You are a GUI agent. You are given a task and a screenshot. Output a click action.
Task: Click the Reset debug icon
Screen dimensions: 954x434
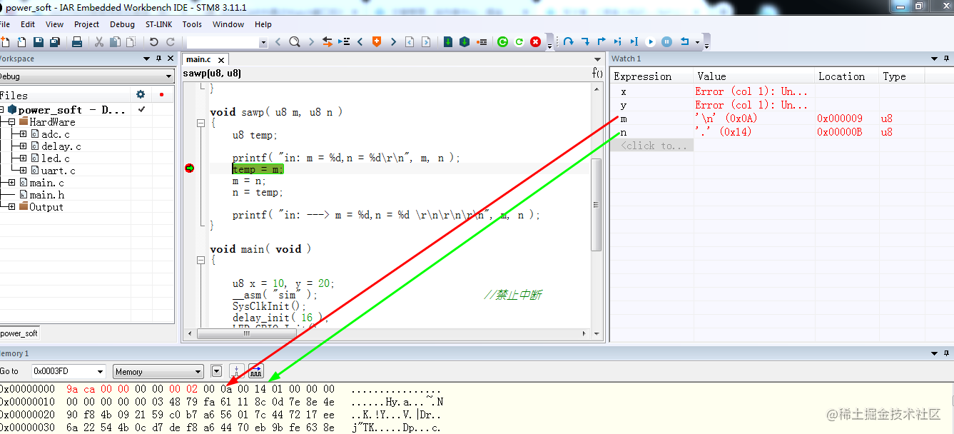pos(684,42)
